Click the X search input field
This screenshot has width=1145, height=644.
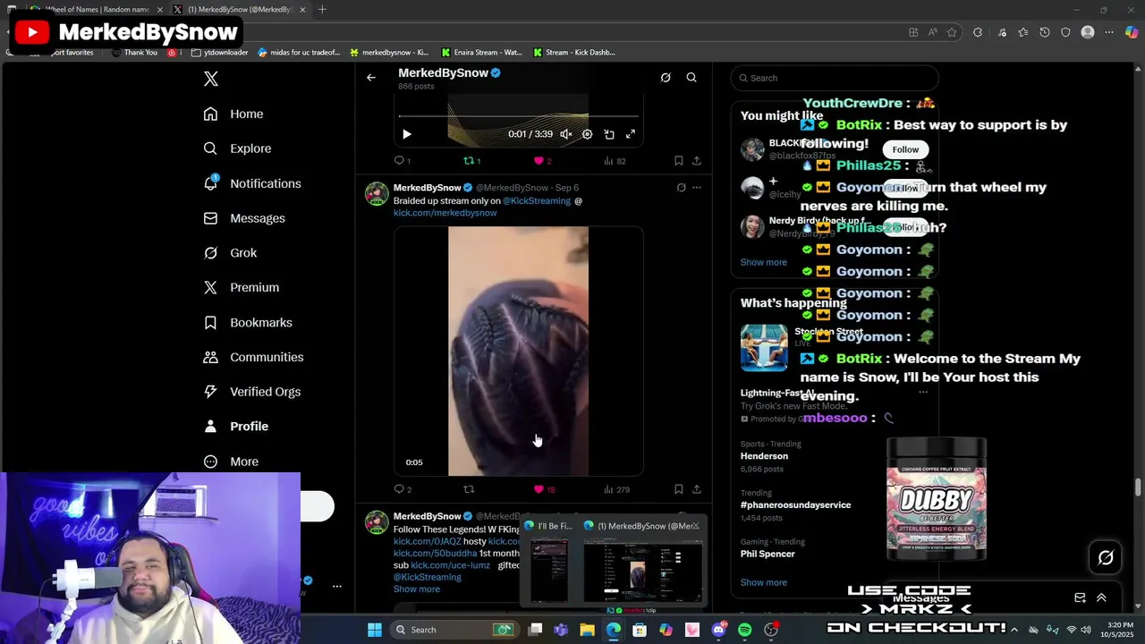[835, 78]
